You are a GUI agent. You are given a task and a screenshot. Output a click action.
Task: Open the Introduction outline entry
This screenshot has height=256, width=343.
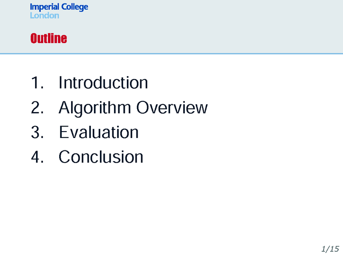[x=103, y=82]
